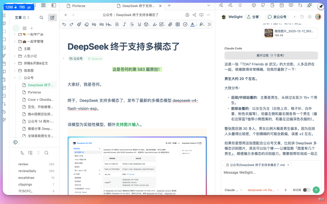Search tags with the magnifier icon

point(47,153)
